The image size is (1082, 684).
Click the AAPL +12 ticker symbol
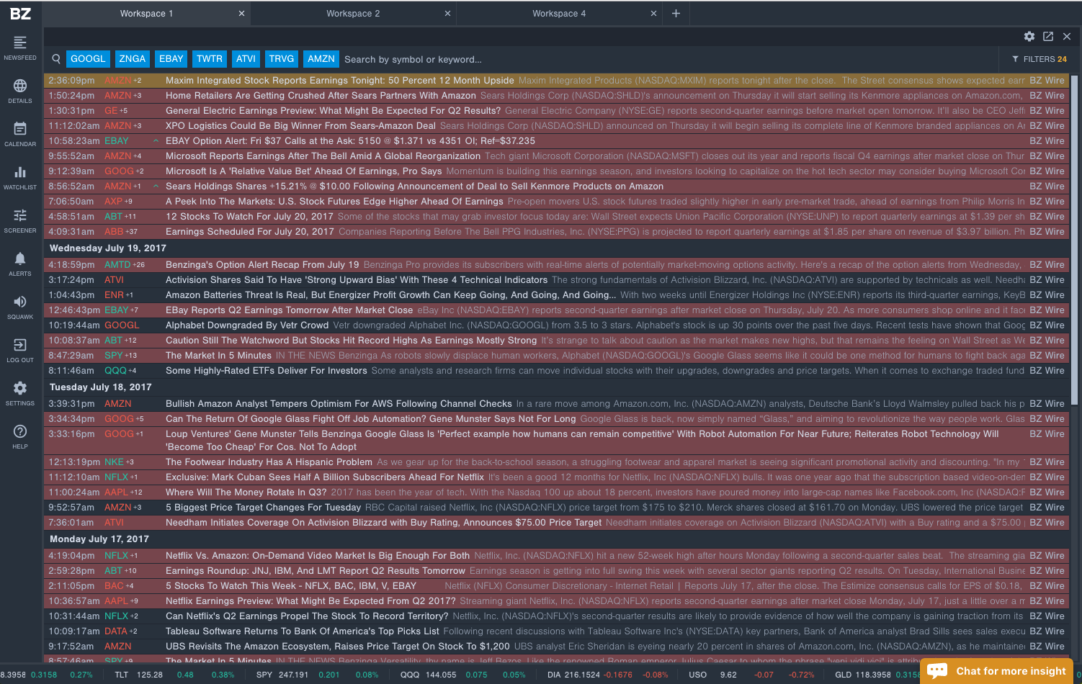(123, 492)
